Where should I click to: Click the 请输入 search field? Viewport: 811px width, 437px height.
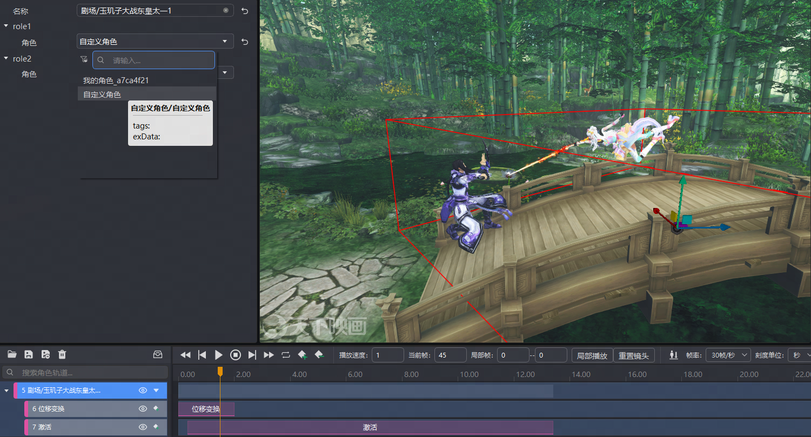coord(154,60)
